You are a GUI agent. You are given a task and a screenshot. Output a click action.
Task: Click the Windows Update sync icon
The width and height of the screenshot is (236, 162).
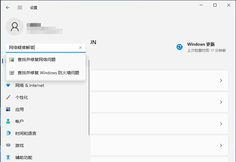click(179, 47)
